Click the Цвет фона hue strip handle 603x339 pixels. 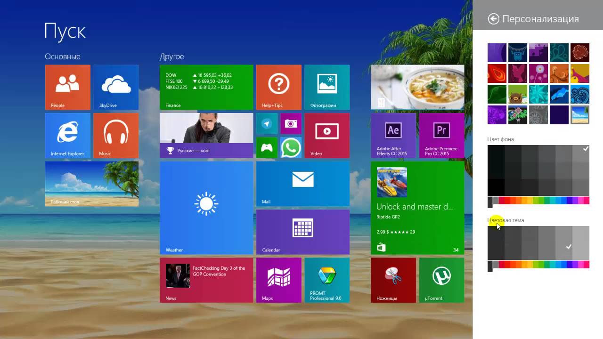click(x=490, y=202)
